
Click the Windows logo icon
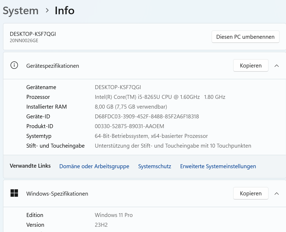(14, 193)
